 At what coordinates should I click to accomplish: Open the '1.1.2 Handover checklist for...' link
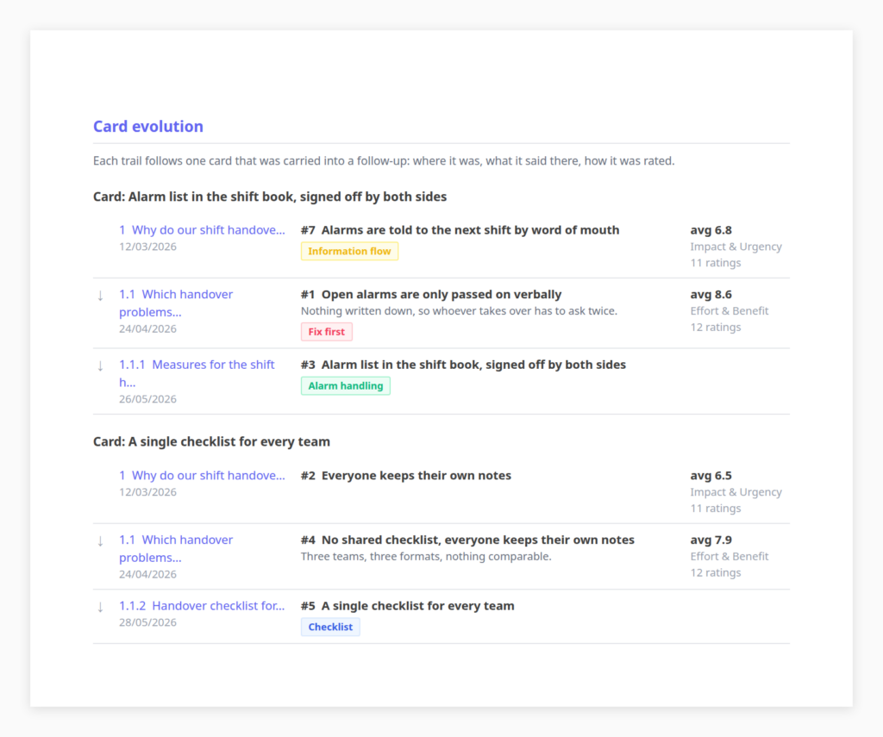[202, 606]
